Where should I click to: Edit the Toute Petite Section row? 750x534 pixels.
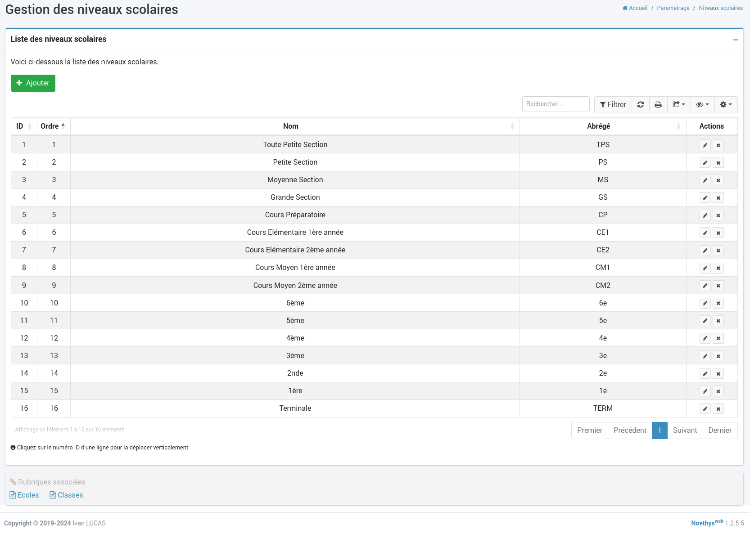[705, 145]
